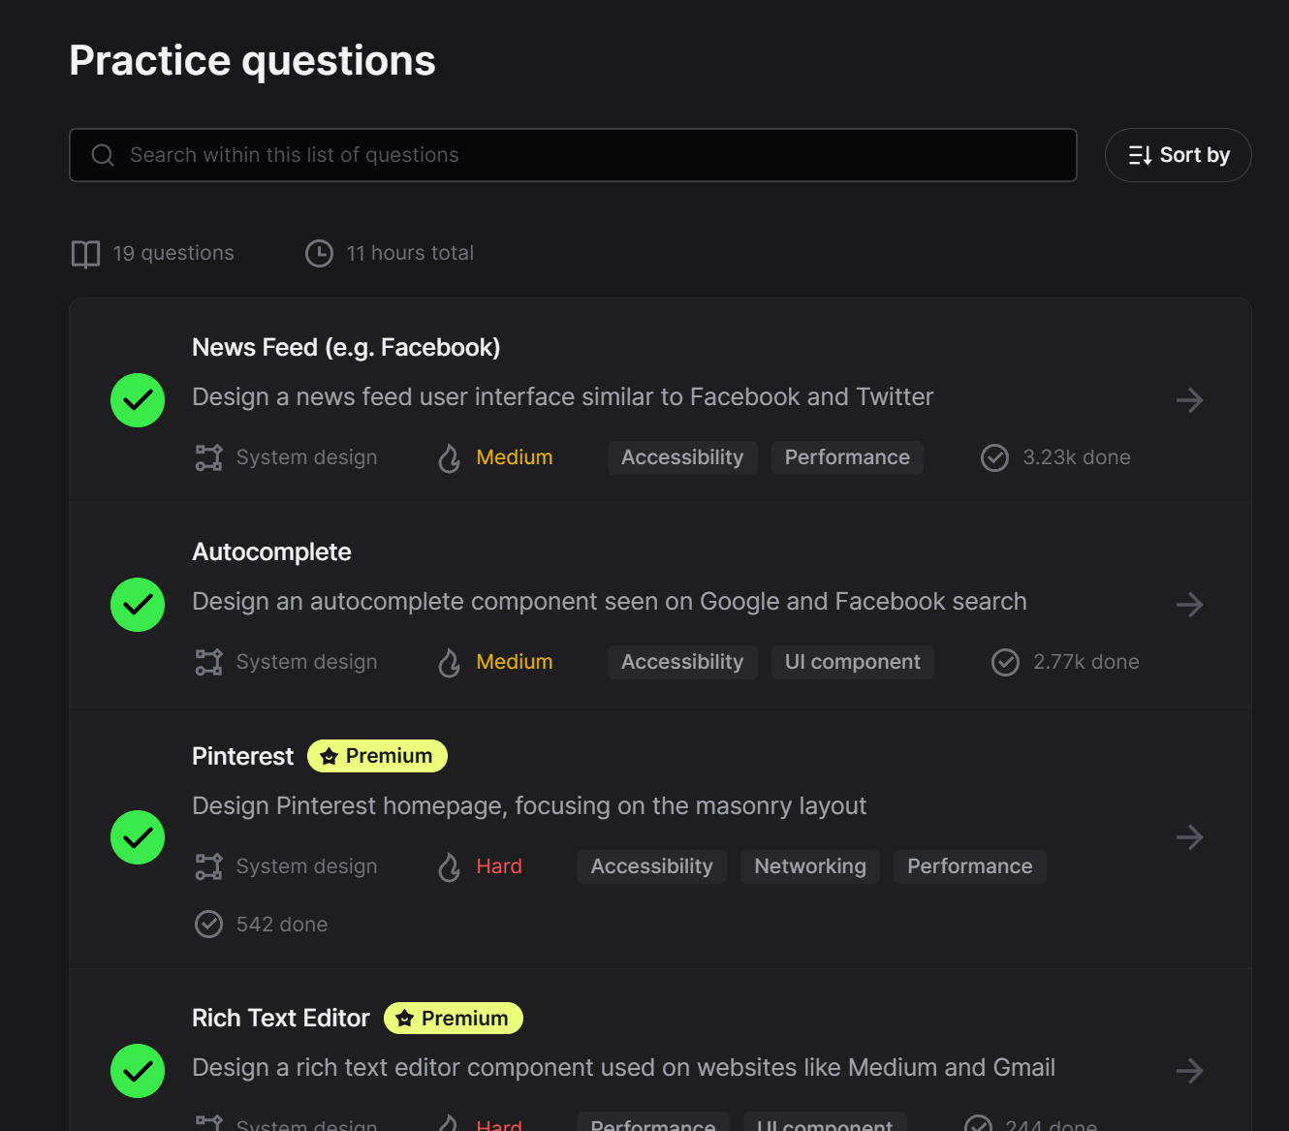Open the Autocomplete question title
The height and width of the screenshot is (1131, 1289).
click(x=271, y=551)
